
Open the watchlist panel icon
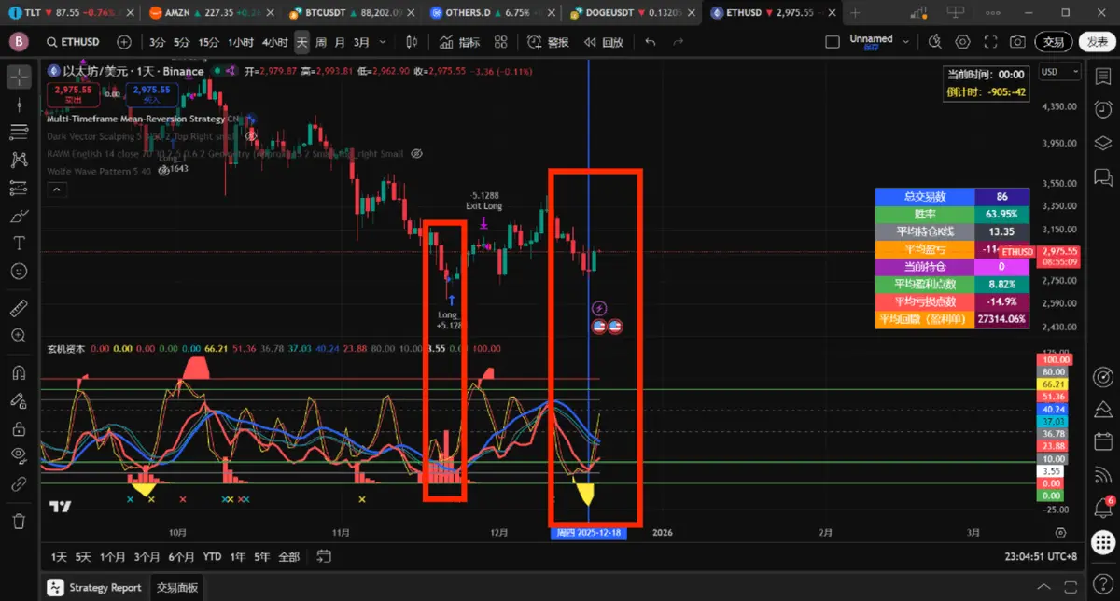point(1102,77)
